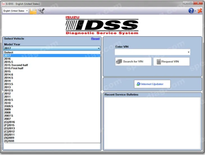Choose the (D)2013 entry
The width and height of the screenshot is (205, 155).
coord(52,128)
